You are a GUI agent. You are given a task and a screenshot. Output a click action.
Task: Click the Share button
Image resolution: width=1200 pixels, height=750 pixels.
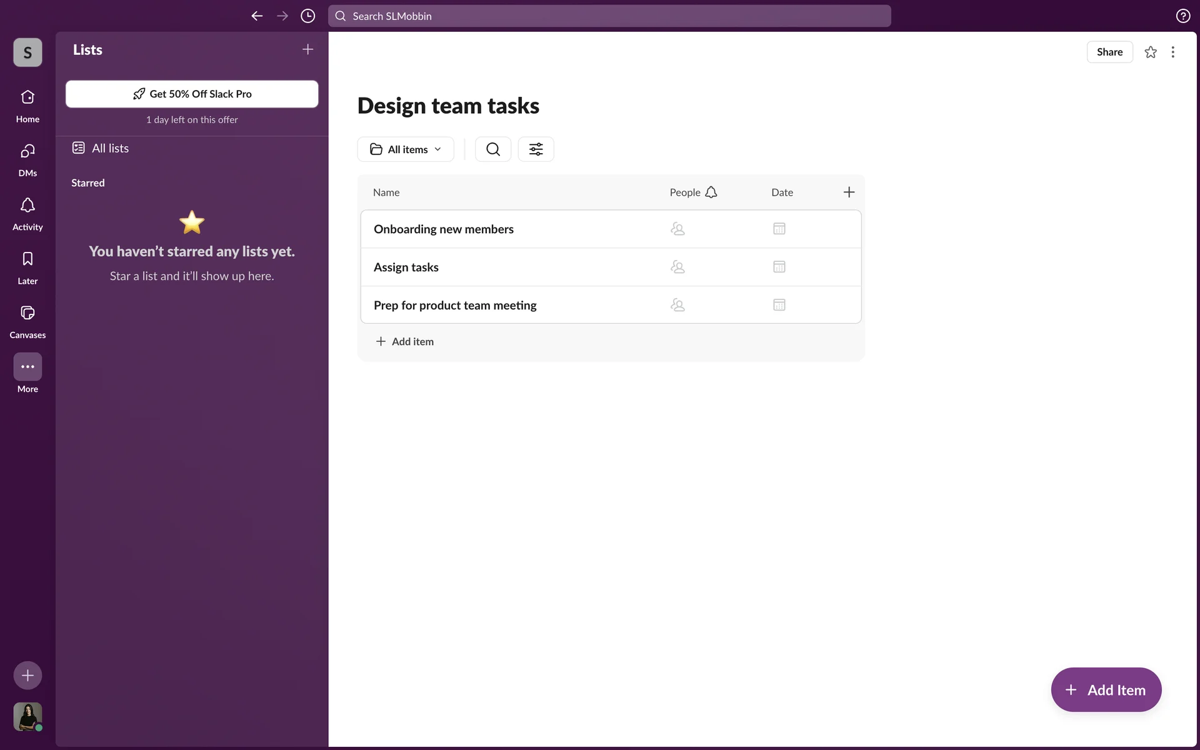(1109, 52)
